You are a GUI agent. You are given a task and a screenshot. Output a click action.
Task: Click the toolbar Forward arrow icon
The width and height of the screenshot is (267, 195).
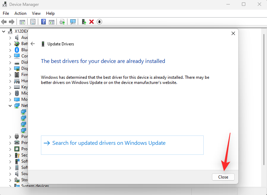coord(12,22)
